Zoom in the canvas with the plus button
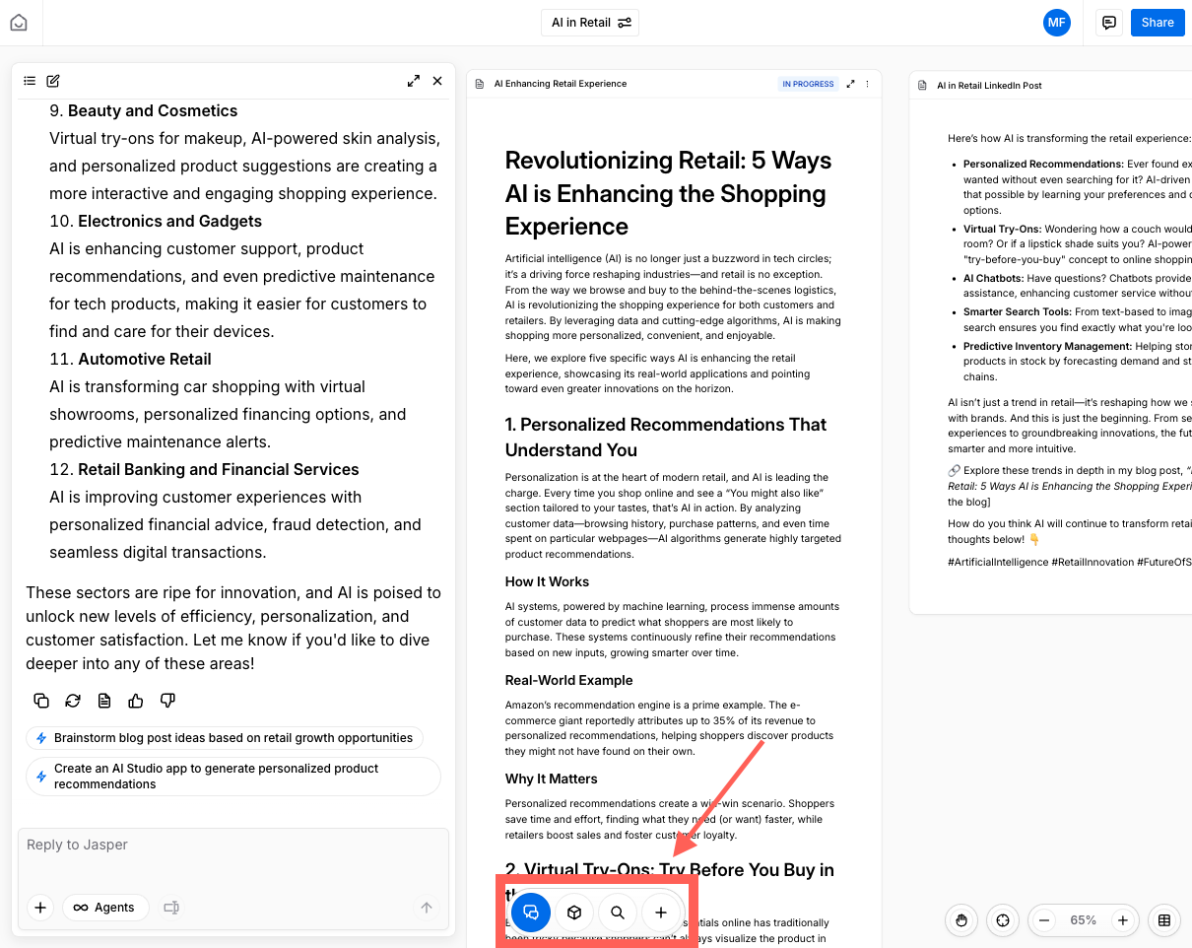This screenshot has height=948, width=1192. click(x=1121, y=920)
